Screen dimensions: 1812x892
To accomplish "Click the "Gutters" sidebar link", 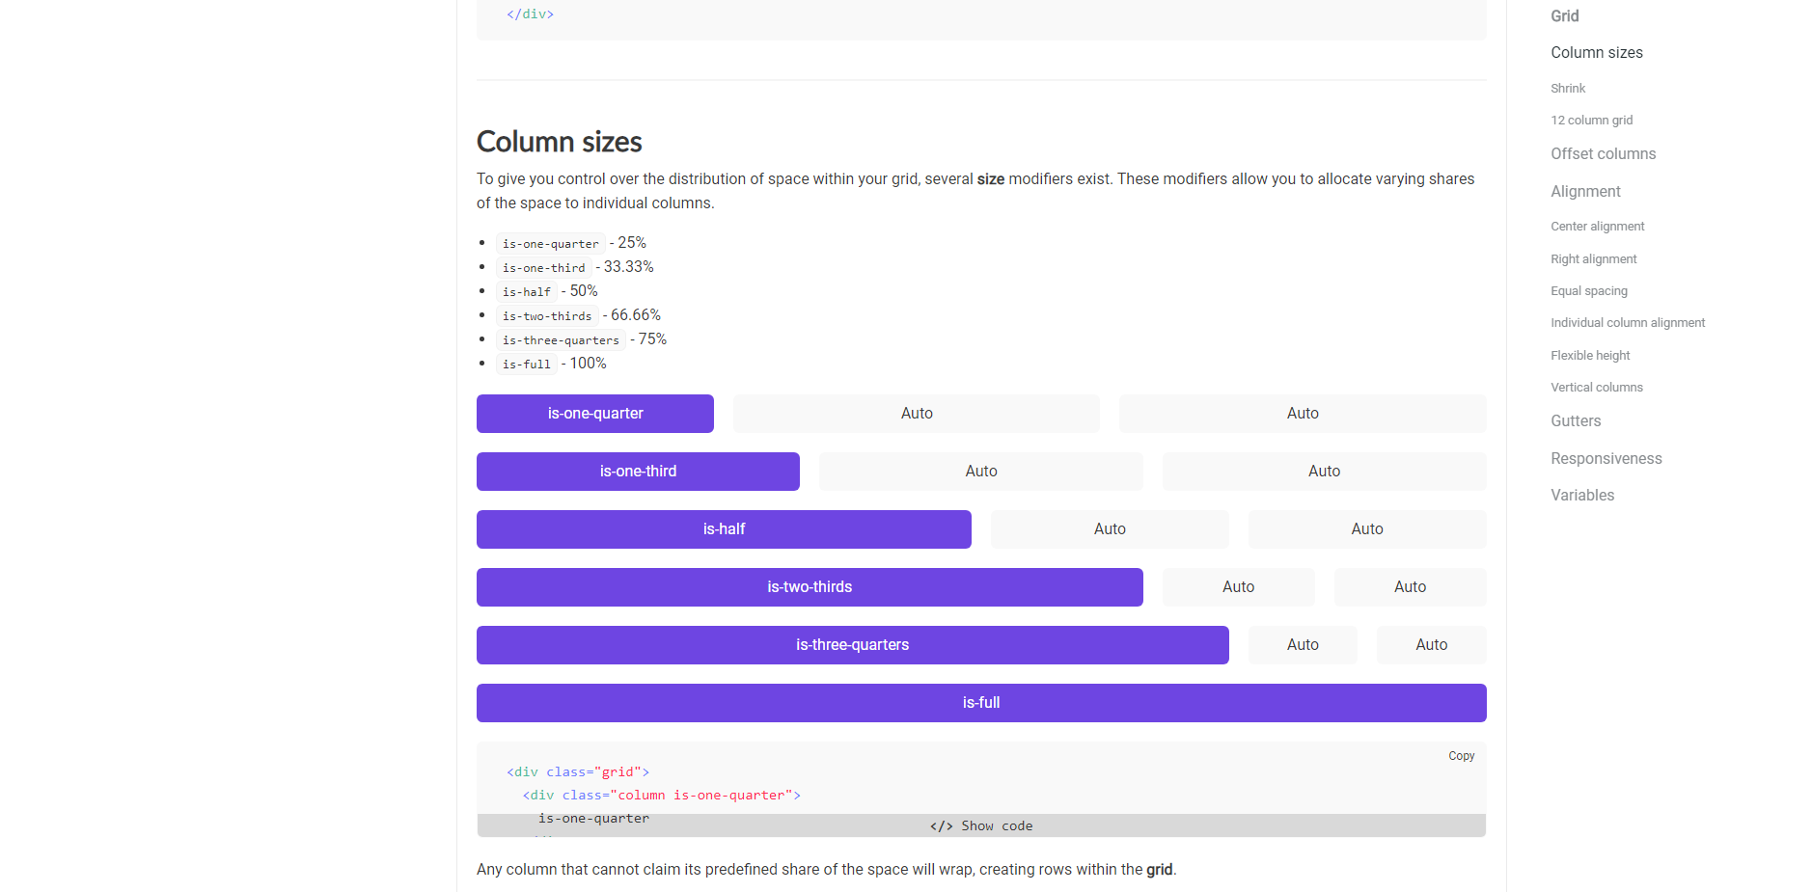I will point(1575,420).
